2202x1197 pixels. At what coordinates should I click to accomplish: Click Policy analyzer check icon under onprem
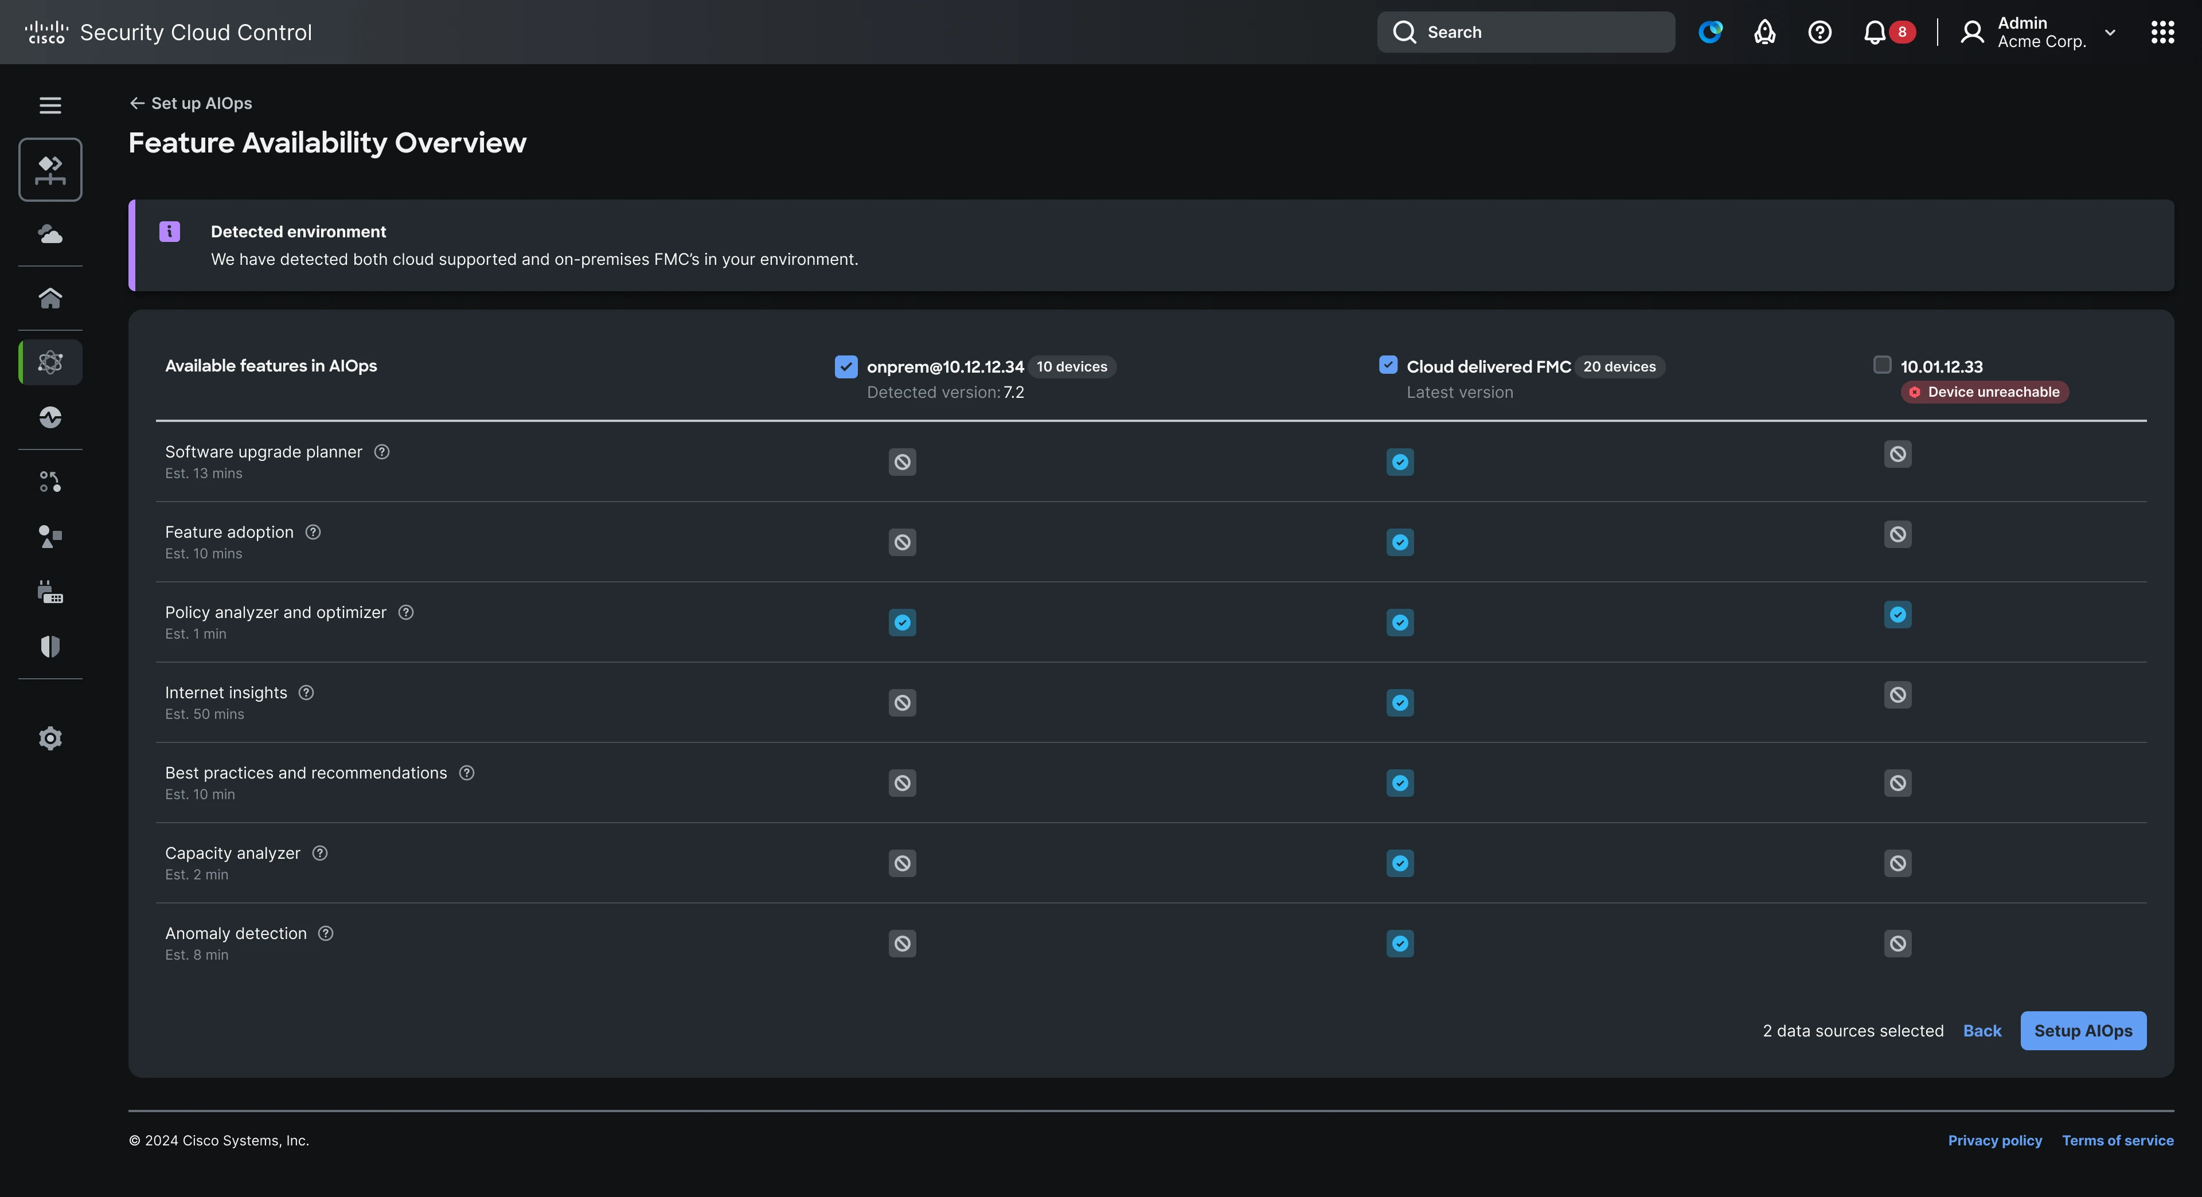click(x=902, y=623)
